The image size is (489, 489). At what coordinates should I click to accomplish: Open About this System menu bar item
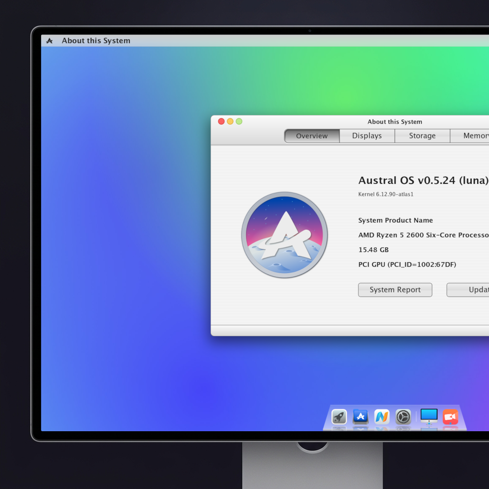96,41
